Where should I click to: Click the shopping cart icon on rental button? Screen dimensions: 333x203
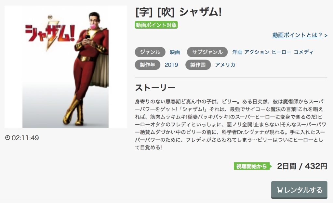click(x=279, y=190)
